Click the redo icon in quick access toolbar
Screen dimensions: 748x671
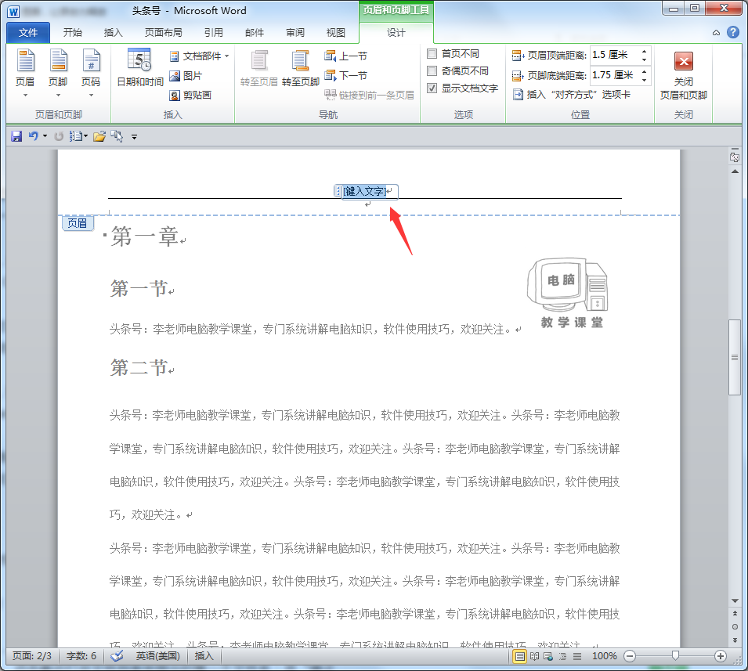(59, 136)
